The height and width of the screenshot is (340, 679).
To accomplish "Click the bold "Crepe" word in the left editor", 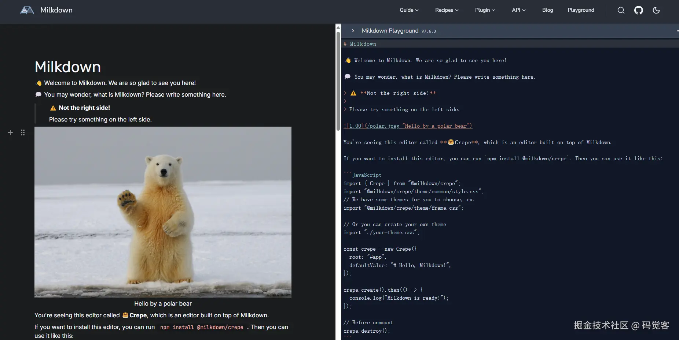I will (x=138, y=315).
